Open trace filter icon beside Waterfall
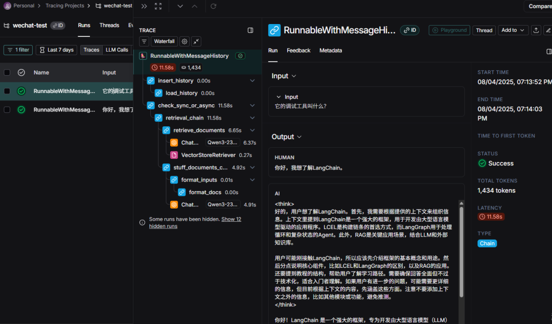Screen dimensions: 552x324 [x=144, y=41]
